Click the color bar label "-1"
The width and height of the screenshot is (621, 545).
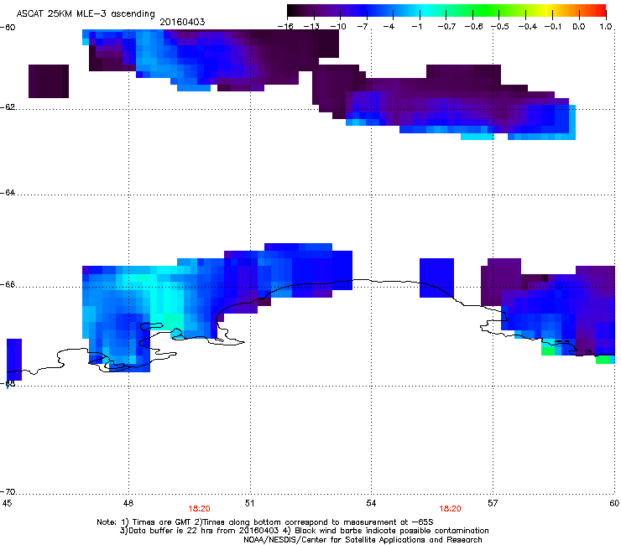point(416,27)
